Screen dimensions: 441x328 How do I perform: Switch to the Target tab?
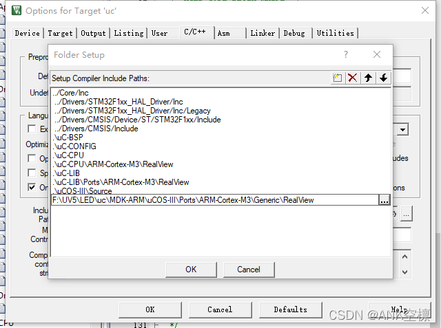tap(60, 33)
